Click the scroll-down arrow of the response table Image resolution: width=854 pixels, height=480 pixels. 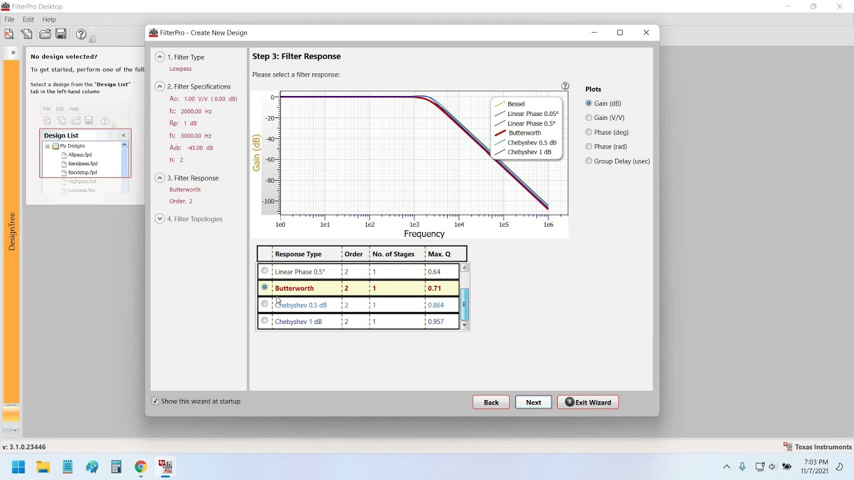pyautogui.click(x=464, y=325)
